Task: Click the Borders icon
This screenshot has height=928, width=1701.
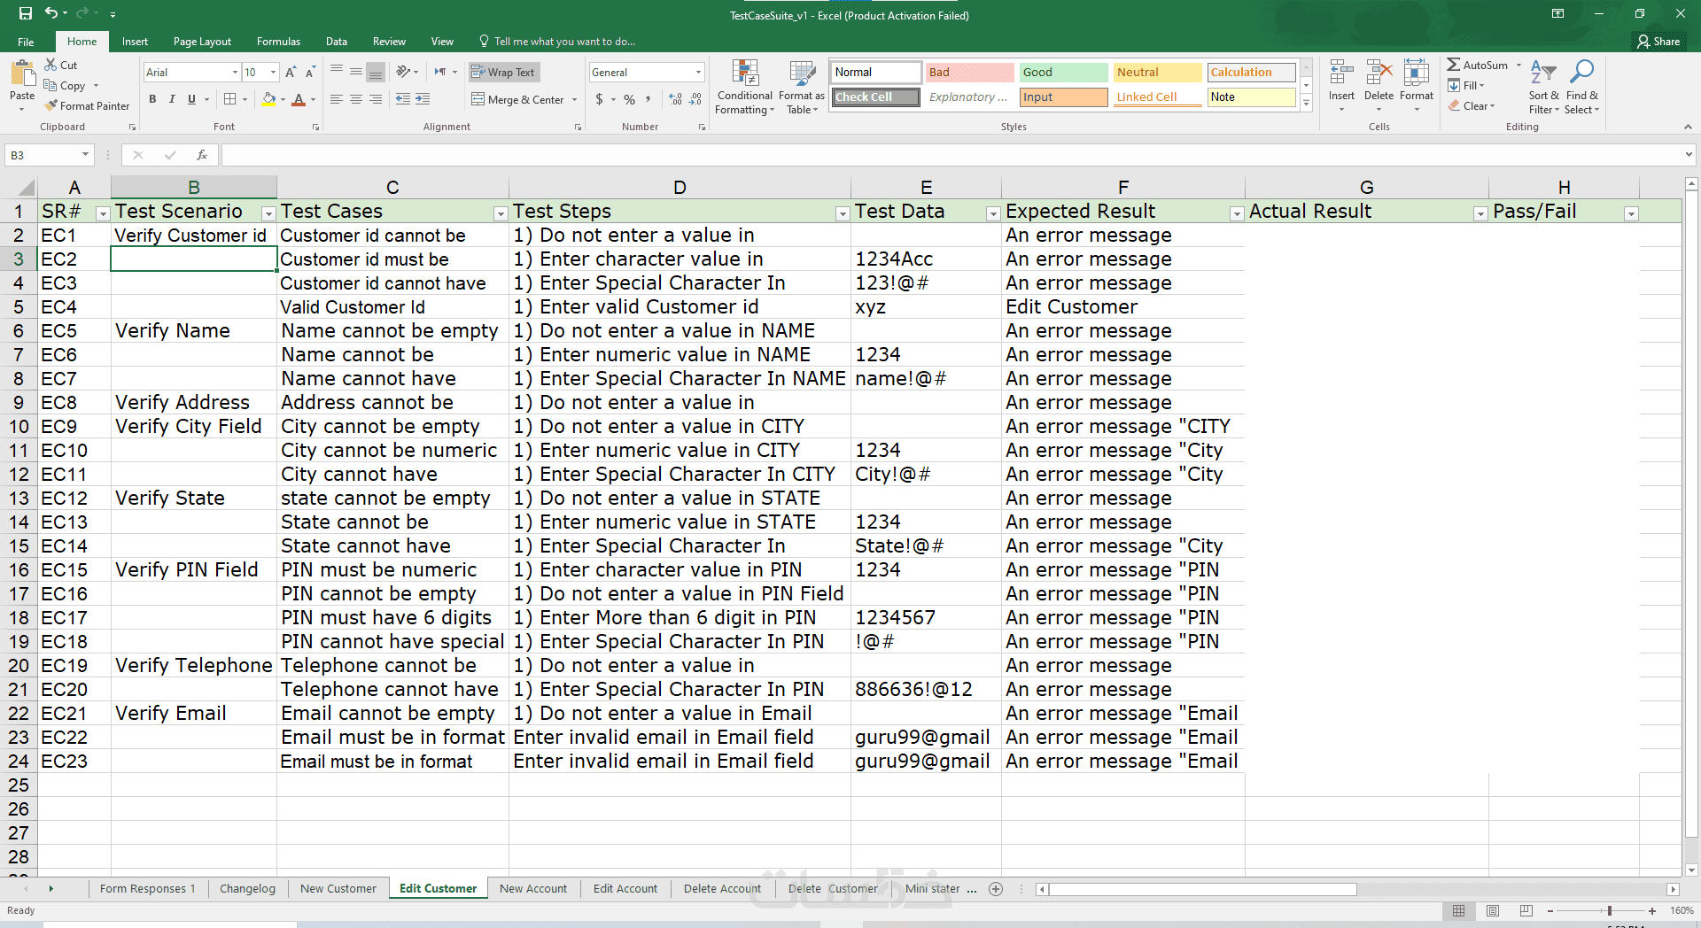Action: click(x=230, y=99)
